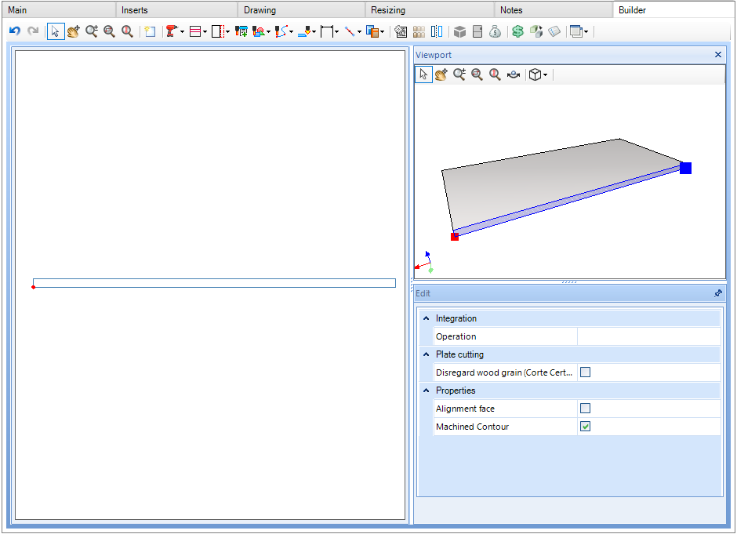Click the red square handle on 3D panel
Image resolution: width=737 pixels, height=534 pixels.
click(455, 237)
